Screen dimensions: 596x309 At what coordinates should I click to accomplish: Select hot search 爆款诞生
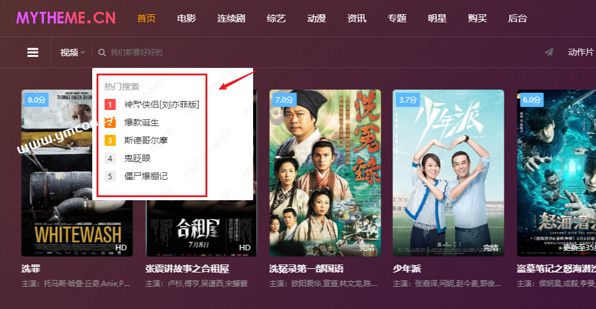coord(142,122)
